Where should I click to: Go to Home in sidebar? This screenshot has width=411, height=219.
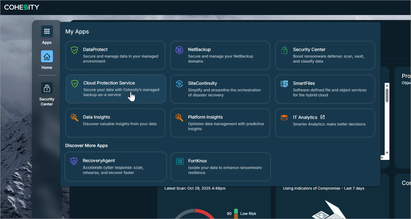(47, 57)
